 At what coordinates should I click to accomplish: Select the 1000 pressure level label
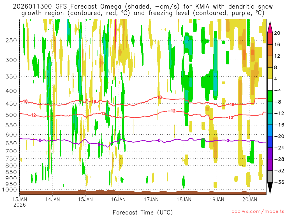pyautogui.click(x=10, y=190)
